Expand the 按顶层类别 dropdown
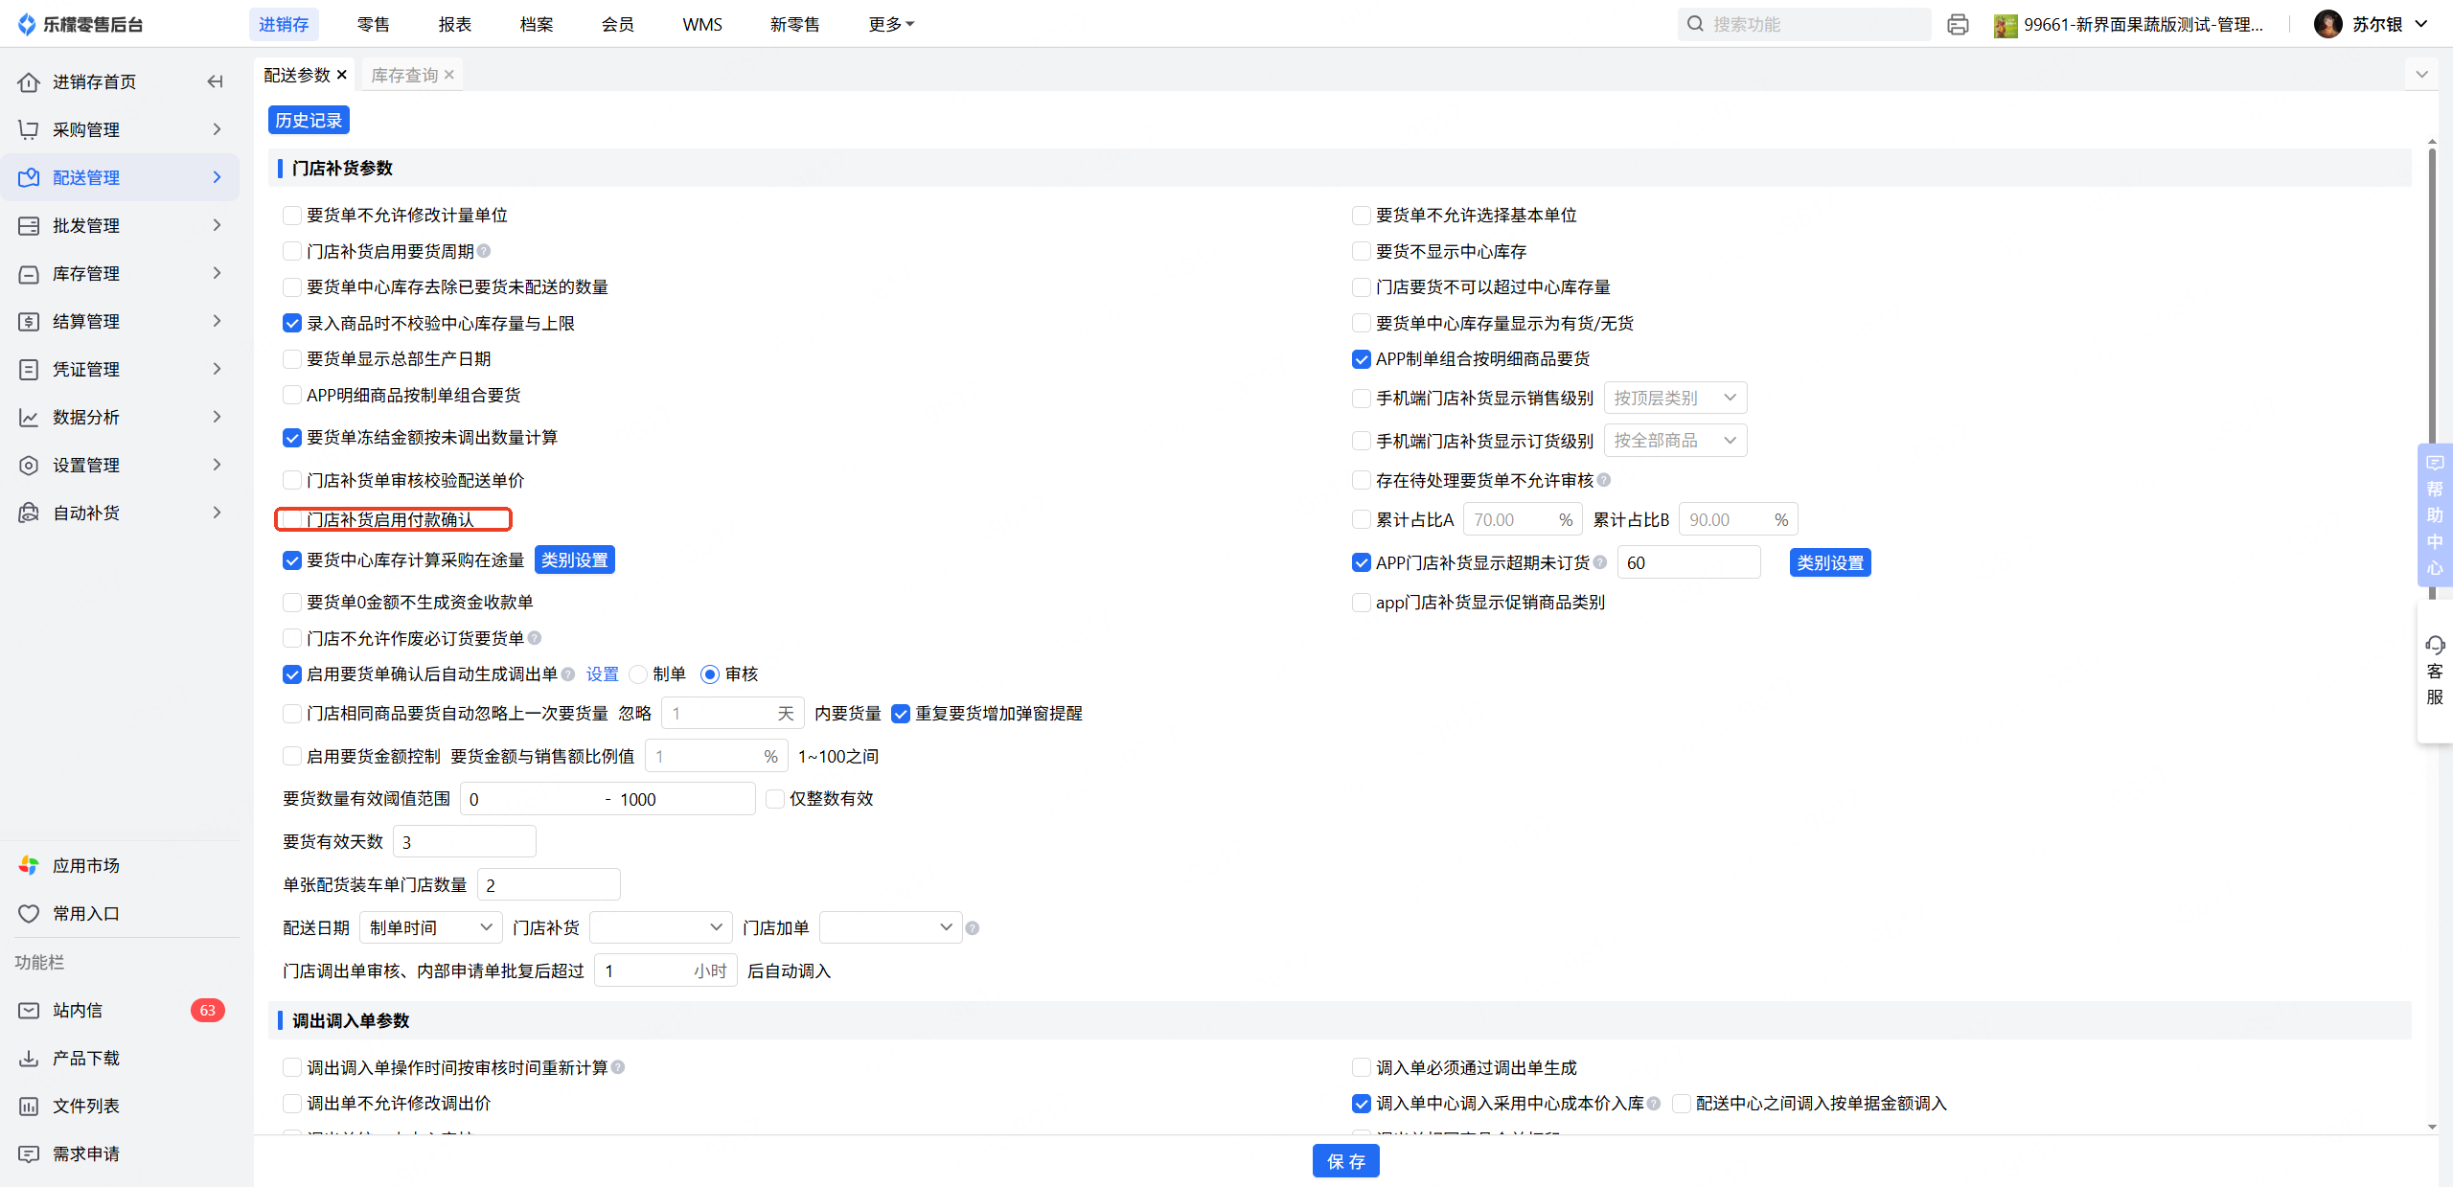This screenshot has height=1187, width=2453. (1675, 398)
